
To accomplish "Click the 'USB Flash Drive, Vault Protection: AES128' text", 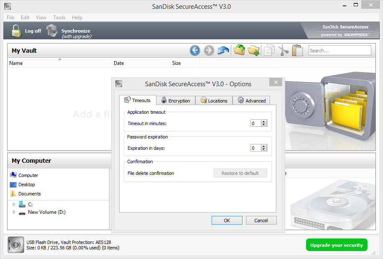I will 69,242.
